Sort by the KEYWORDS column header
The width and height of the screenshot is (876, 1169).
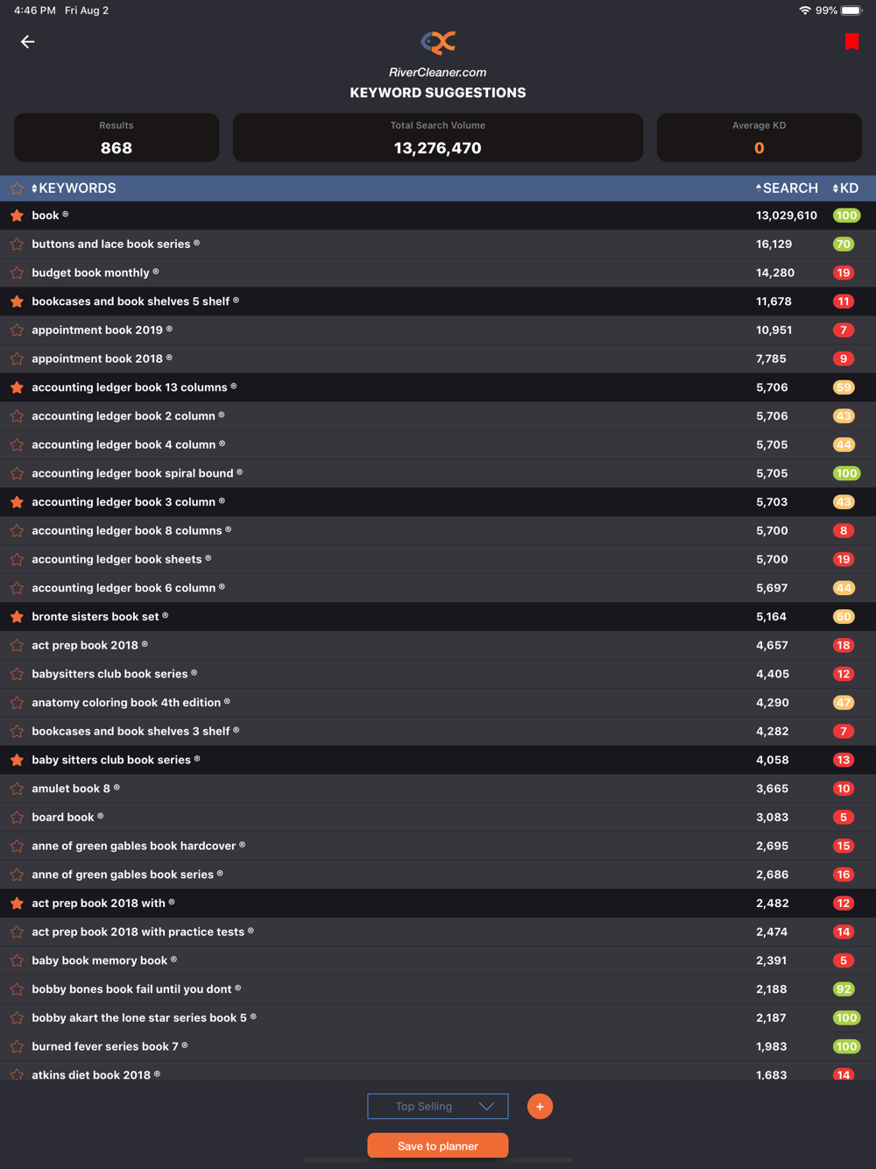[74, 188]
